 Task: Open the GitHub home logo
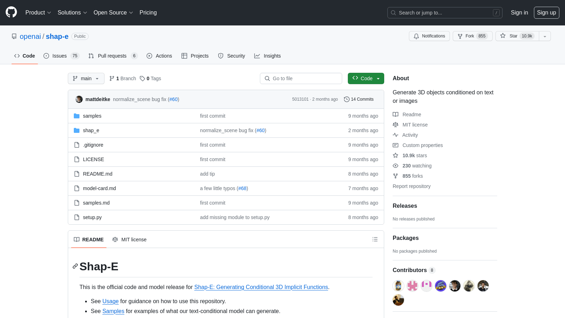click(11, 12)
